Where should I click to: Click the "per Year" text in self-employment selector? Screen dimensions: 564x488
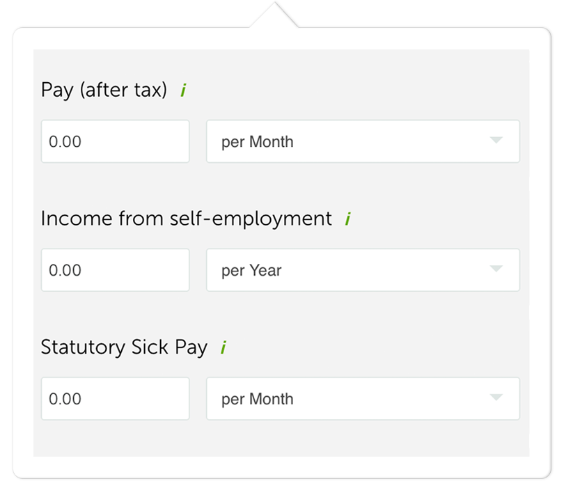251,270
